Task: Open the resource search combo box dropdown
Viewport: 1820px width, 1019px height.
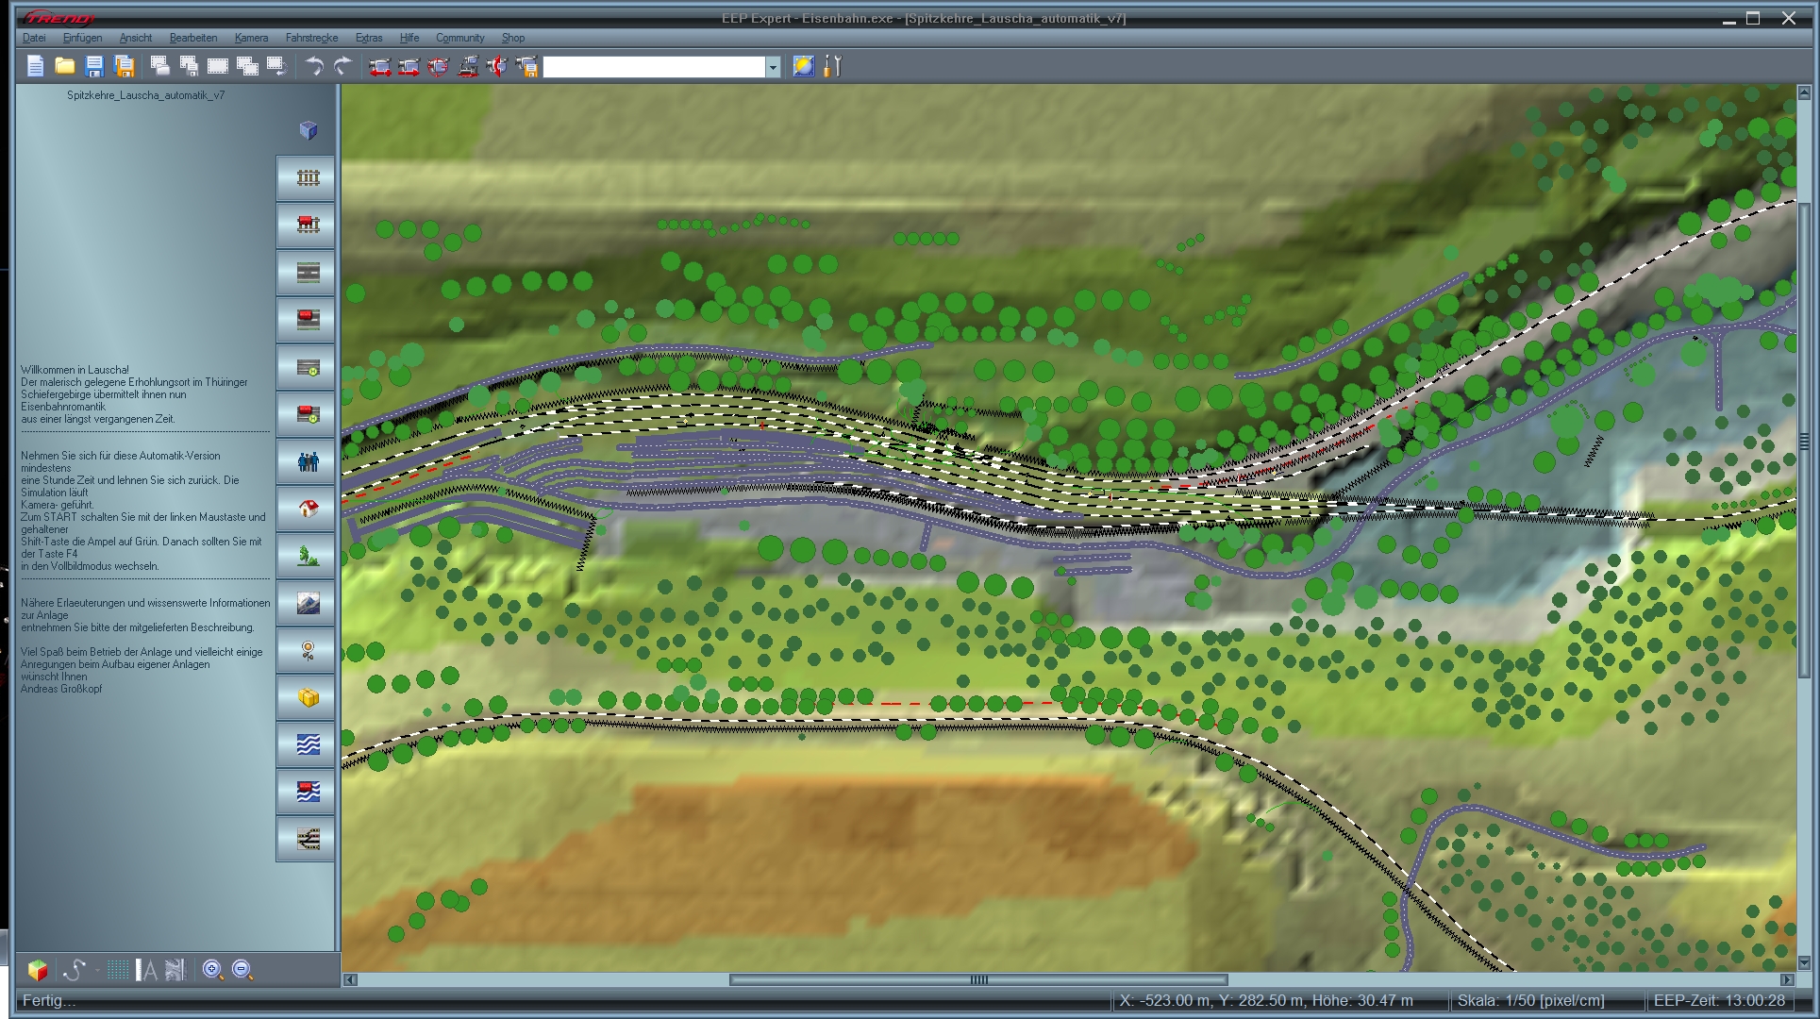Action: tap(772, 67)
